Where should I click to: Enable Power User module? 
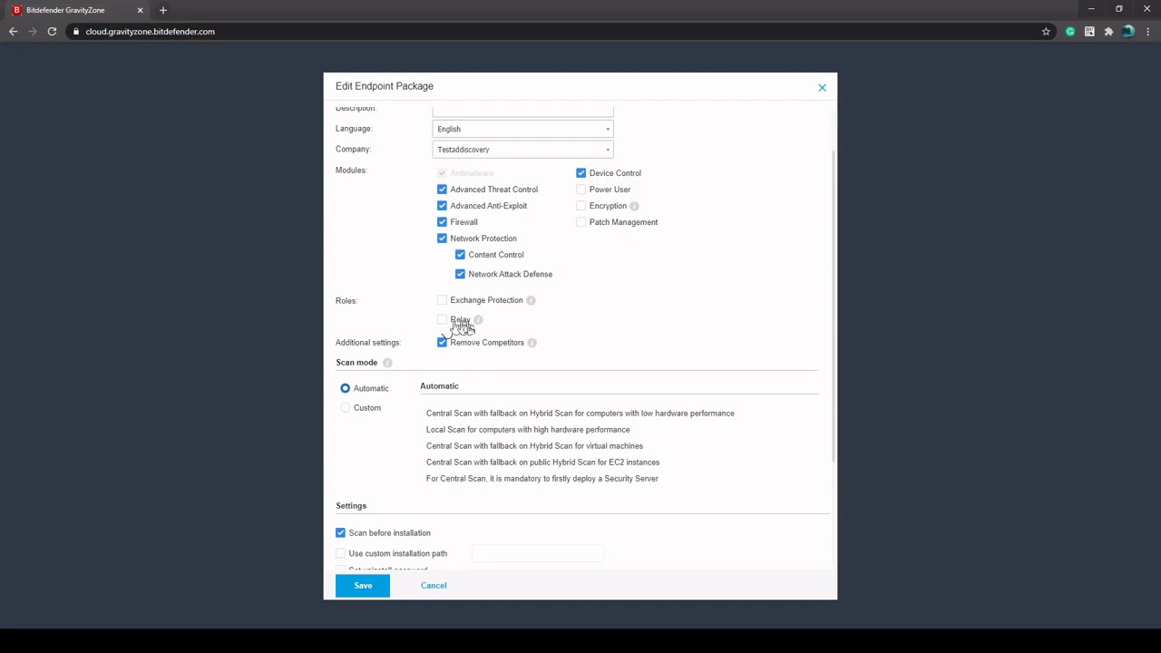point(580,190)
